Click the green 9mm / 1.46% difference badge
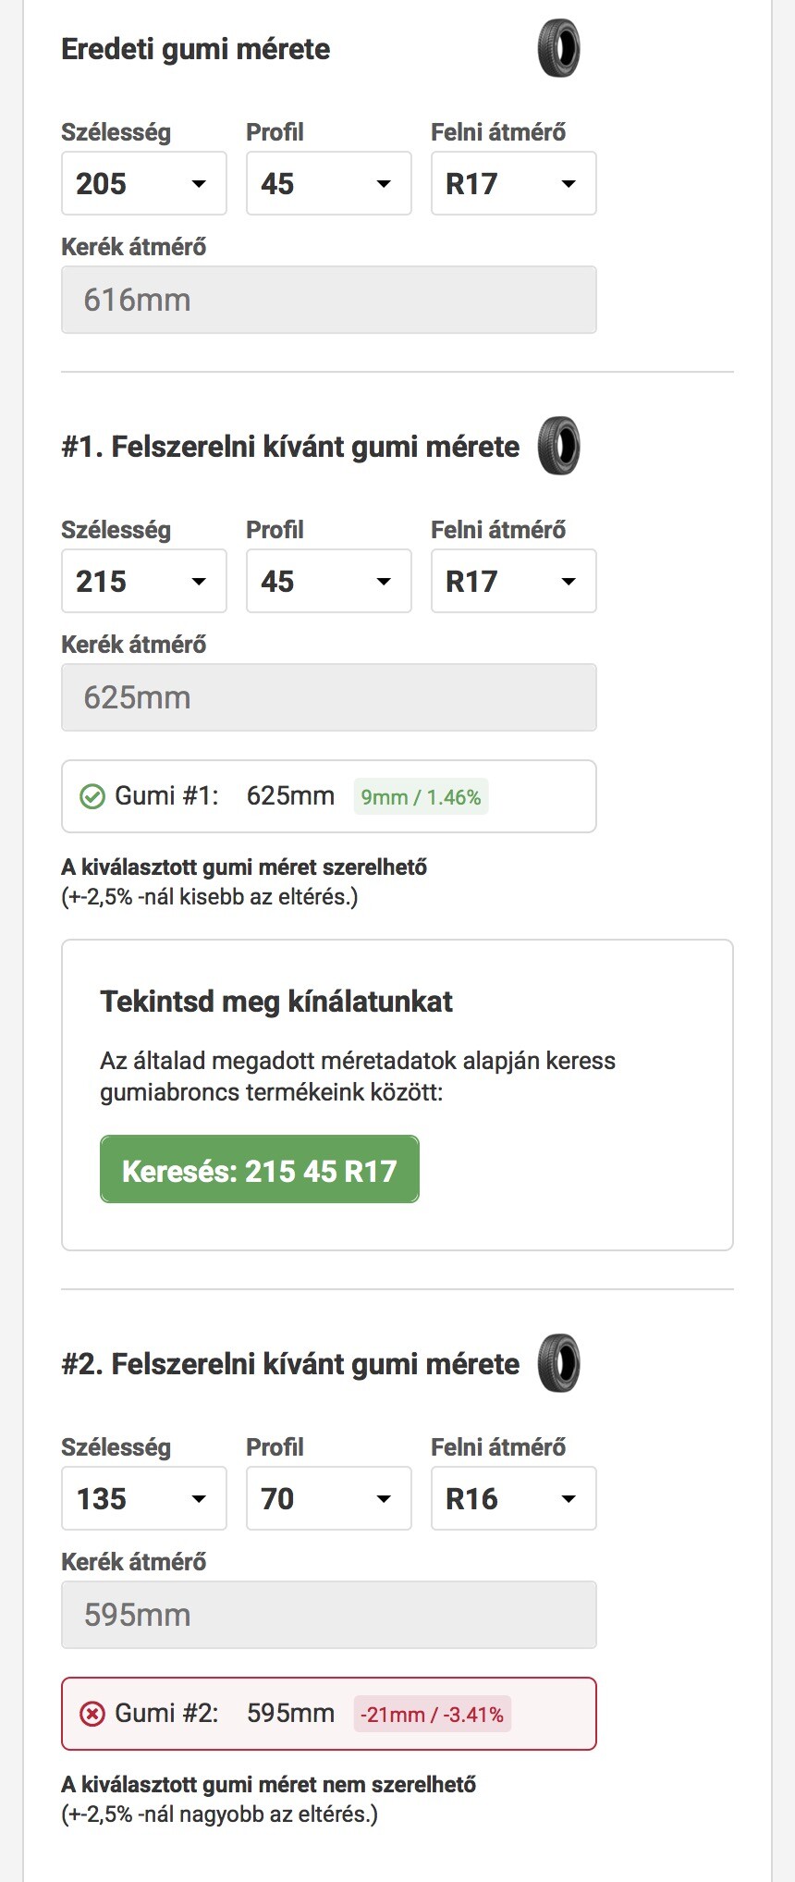 [421, 797]
